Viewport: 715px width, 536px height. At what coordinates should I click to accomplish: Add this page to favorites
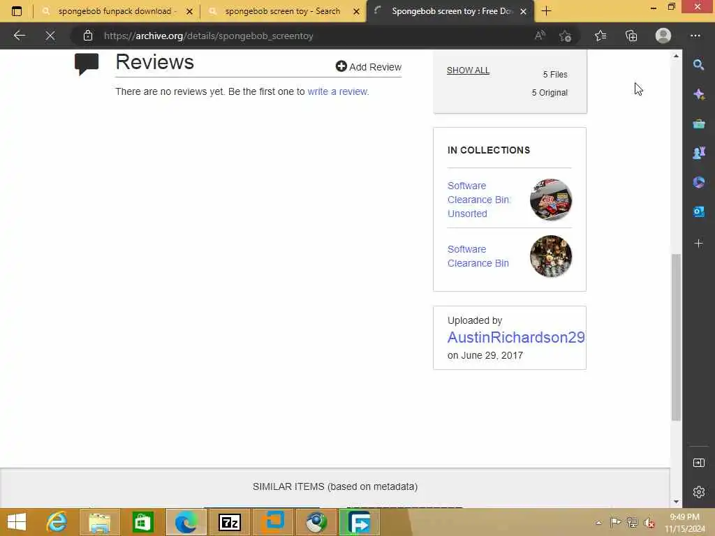(566, 36)
